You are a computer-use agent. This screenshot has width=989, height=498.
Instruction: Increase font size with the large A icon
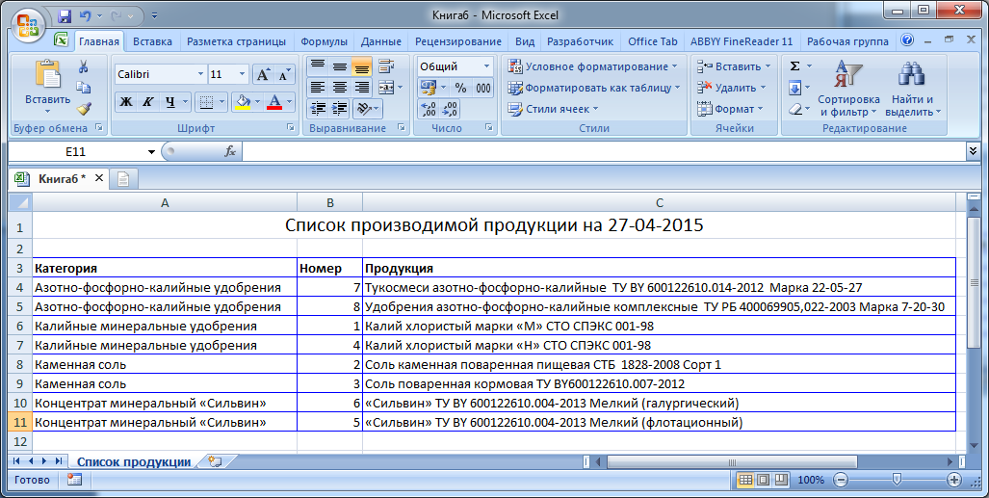(263, 74)
